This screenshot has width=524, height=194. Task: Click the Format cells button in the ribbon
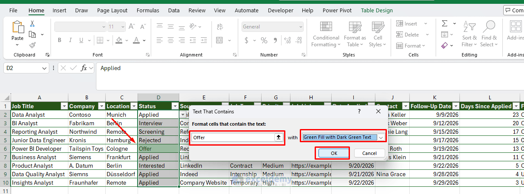click(411, 46)
